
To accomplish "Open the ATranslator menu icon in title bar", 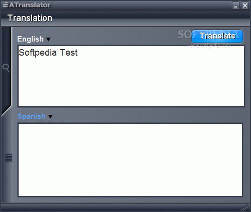I will tap(5, 5).
